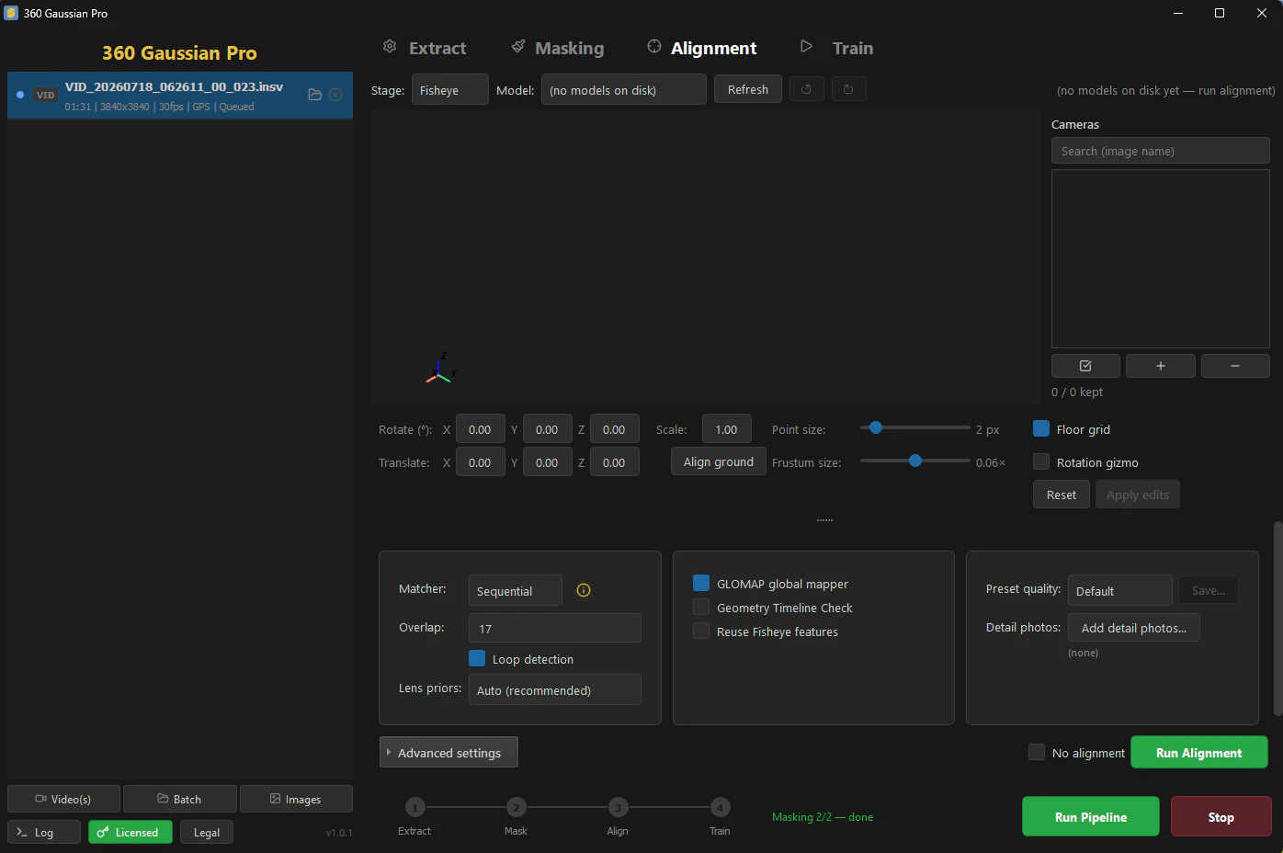The width and height of the screenshot is (1283, 853).
Task: Click step 3 Align pipeline circle
Action: coord(618,807)
